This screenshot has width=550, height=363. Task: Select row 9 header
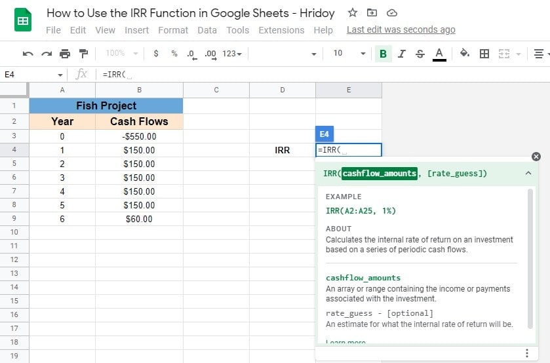(14, 218)
